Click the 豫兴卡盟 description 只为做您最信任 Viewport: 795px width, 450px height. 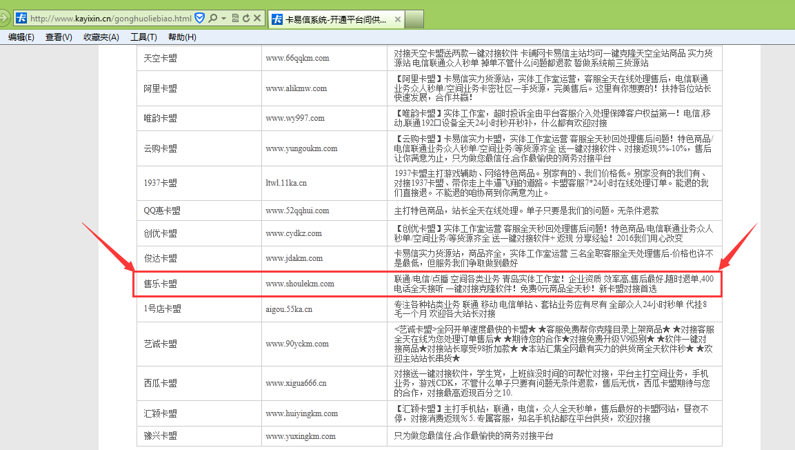pos(474,436)
